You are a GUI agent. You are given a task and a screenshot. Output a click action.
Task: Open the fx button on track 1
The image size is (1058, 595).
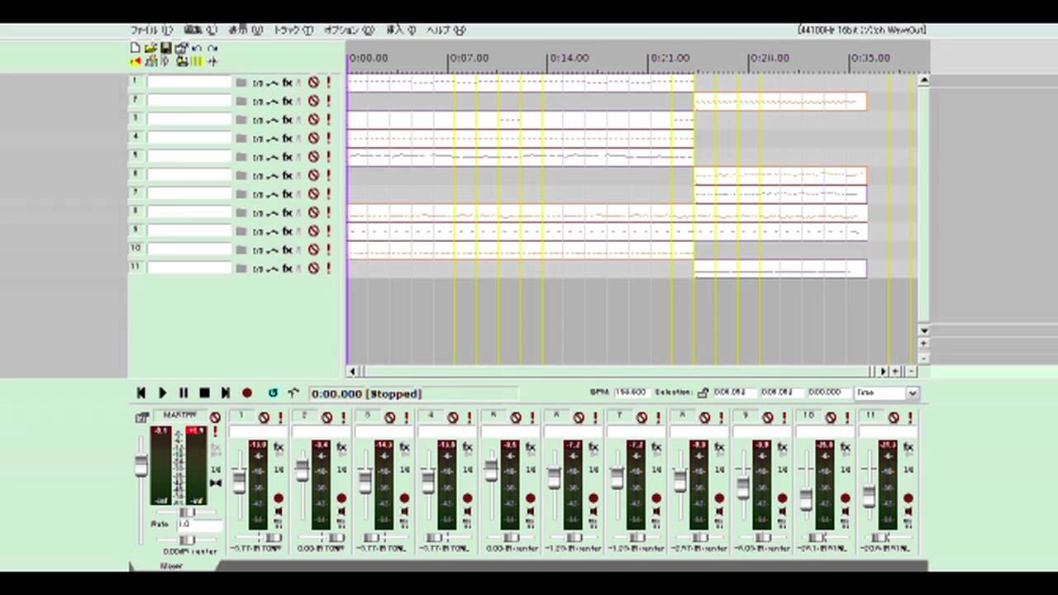(288, 83)
